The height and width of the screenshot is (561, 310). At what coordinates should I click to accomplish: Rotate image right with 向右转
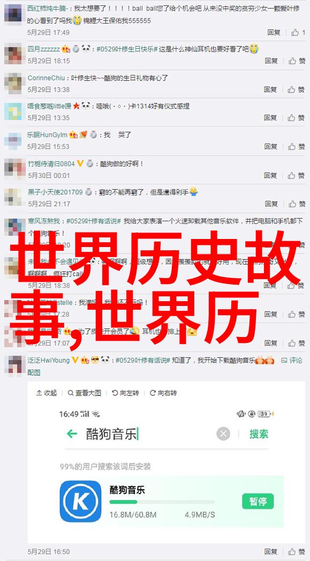click(163, 393)
